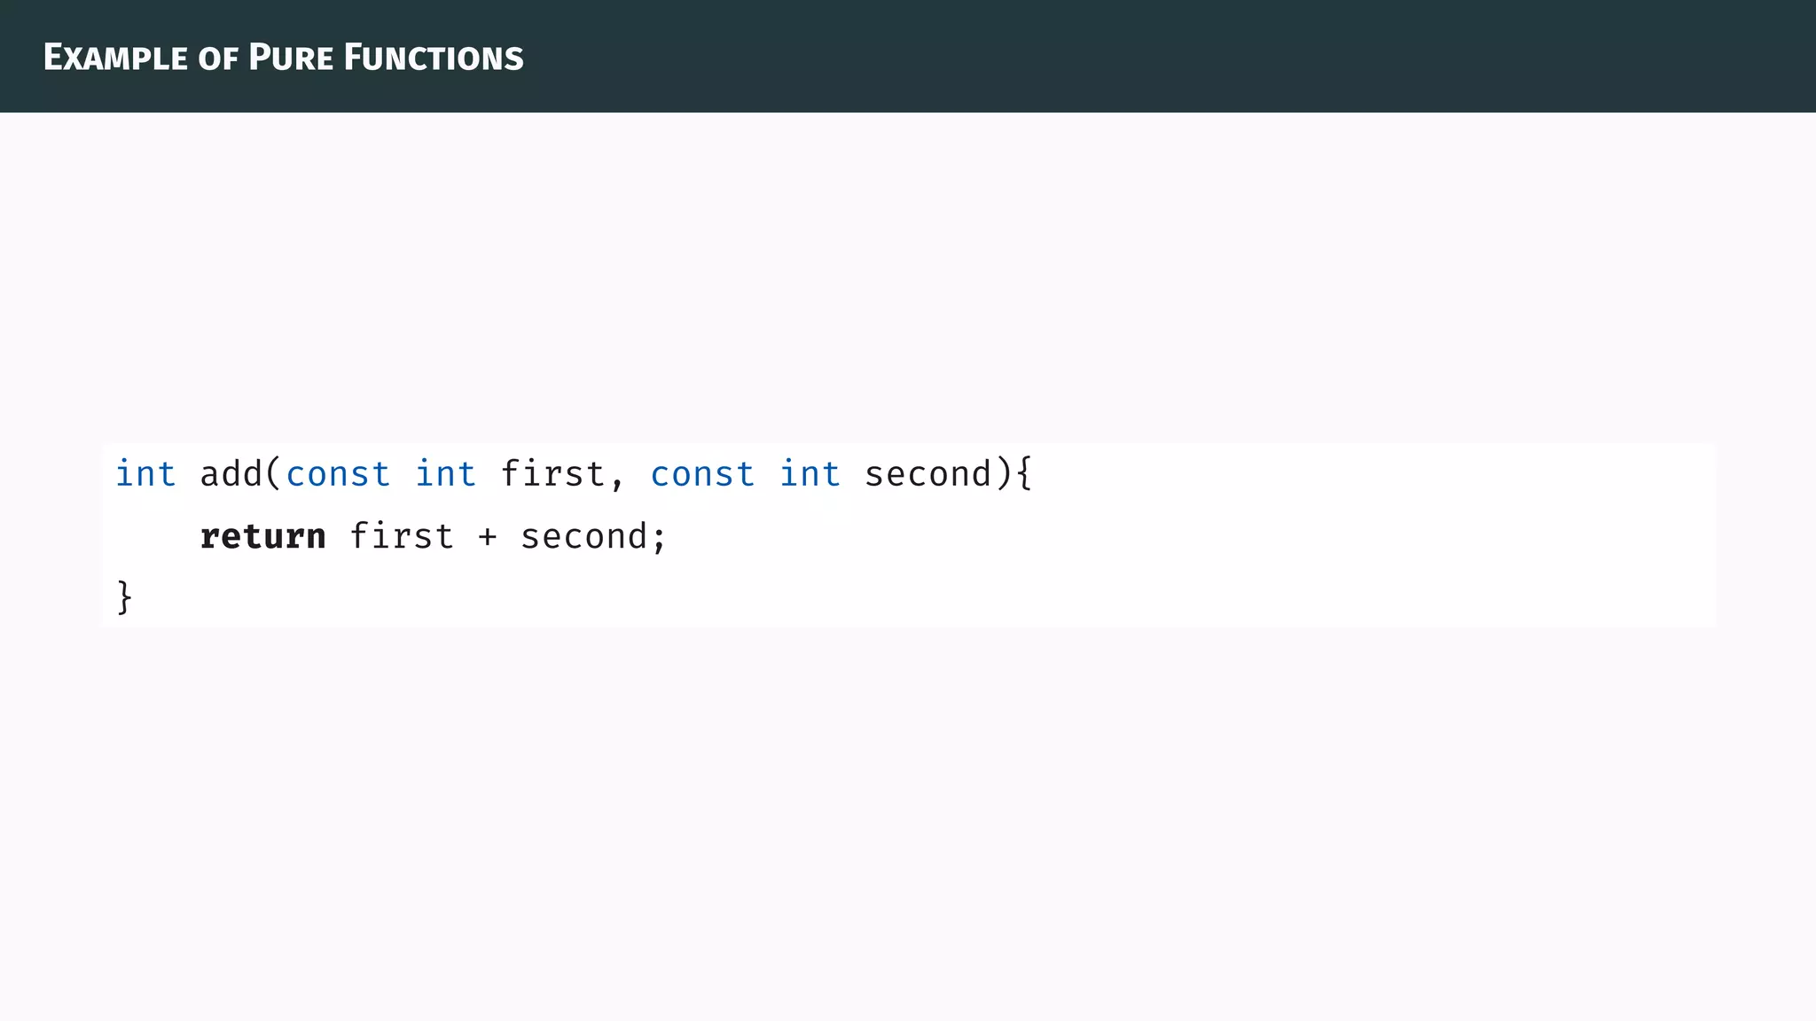Click the second "const" keyword

click(702, 474)
